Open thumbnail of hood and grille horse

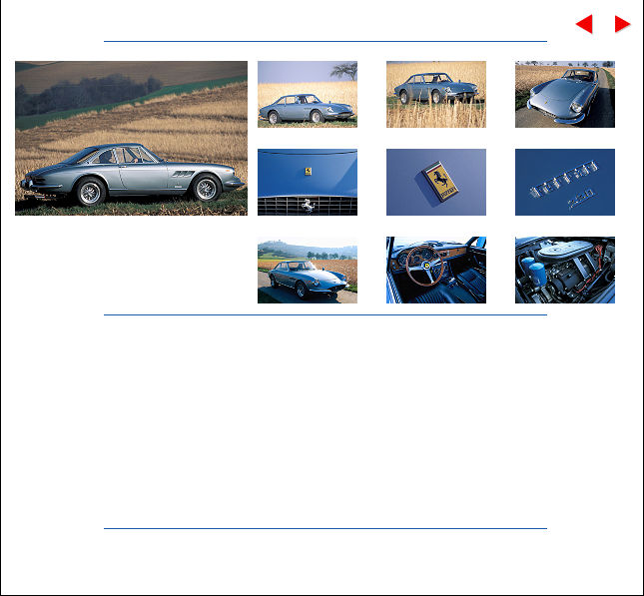308,182
